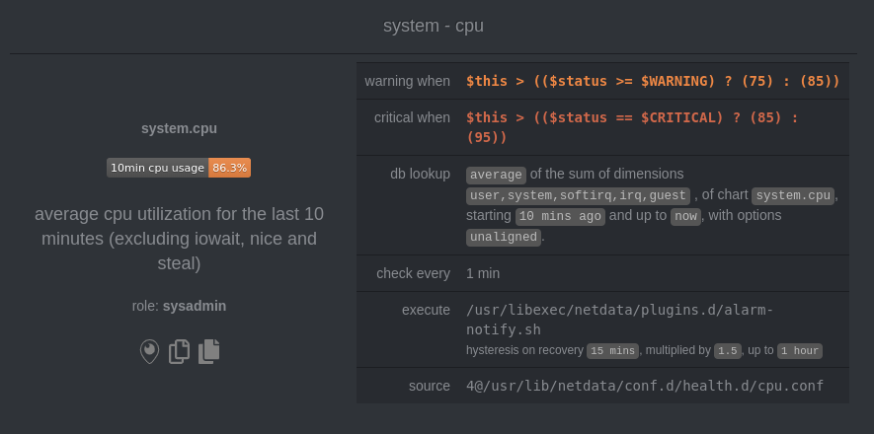Click the system.cpu chart tag in db lookup
Viewport: 874px width, 434px height.
[793, 196]
